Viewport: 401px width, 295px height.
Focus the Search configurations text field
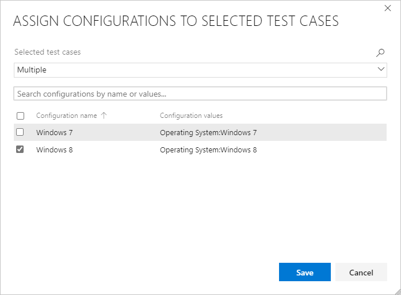click(200, 93)
